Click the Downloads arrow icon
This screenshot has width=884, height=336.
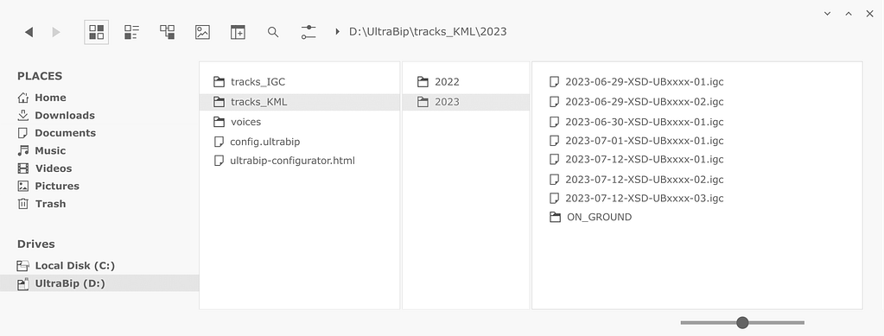[22, 115]
